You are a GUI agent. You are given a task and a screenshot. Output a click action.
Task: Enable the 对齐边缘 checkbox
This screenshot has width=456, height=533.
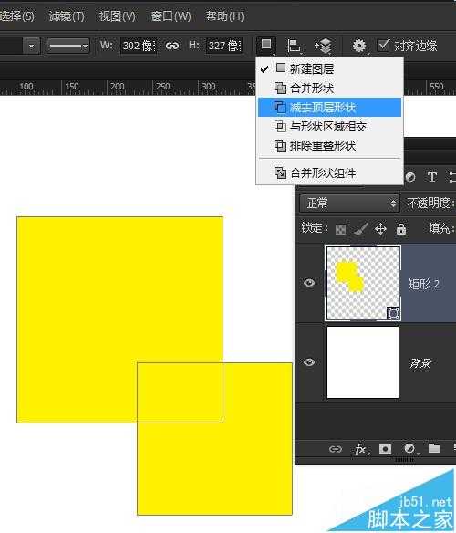[384, 46]
